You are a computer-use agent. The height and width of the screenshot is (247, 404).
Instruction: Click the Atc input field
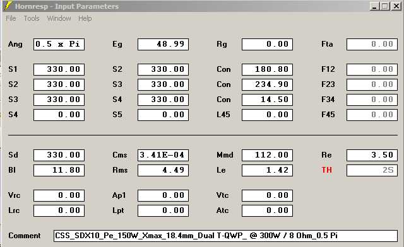[267, 210]
